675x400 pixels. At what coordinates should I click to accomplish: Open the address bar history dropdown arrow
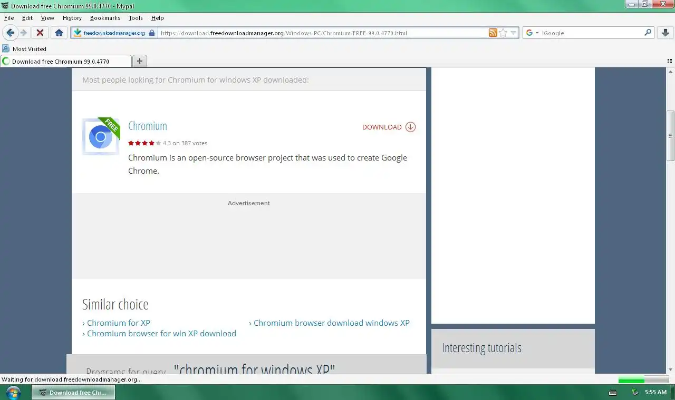[513, 33]
